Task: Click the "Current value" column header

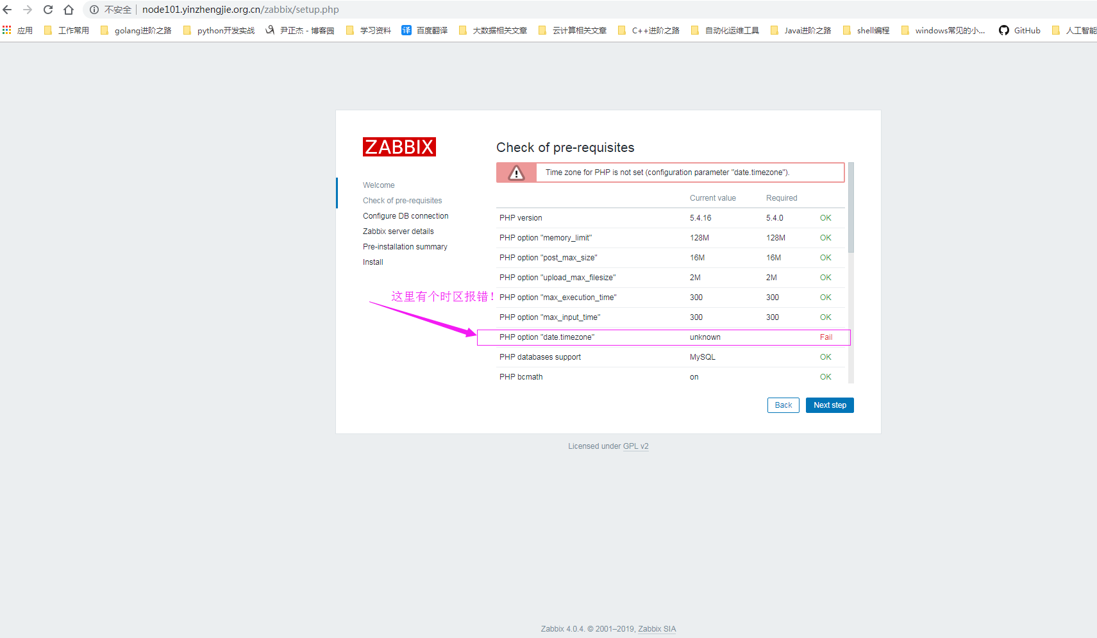Action: [713, 198]
